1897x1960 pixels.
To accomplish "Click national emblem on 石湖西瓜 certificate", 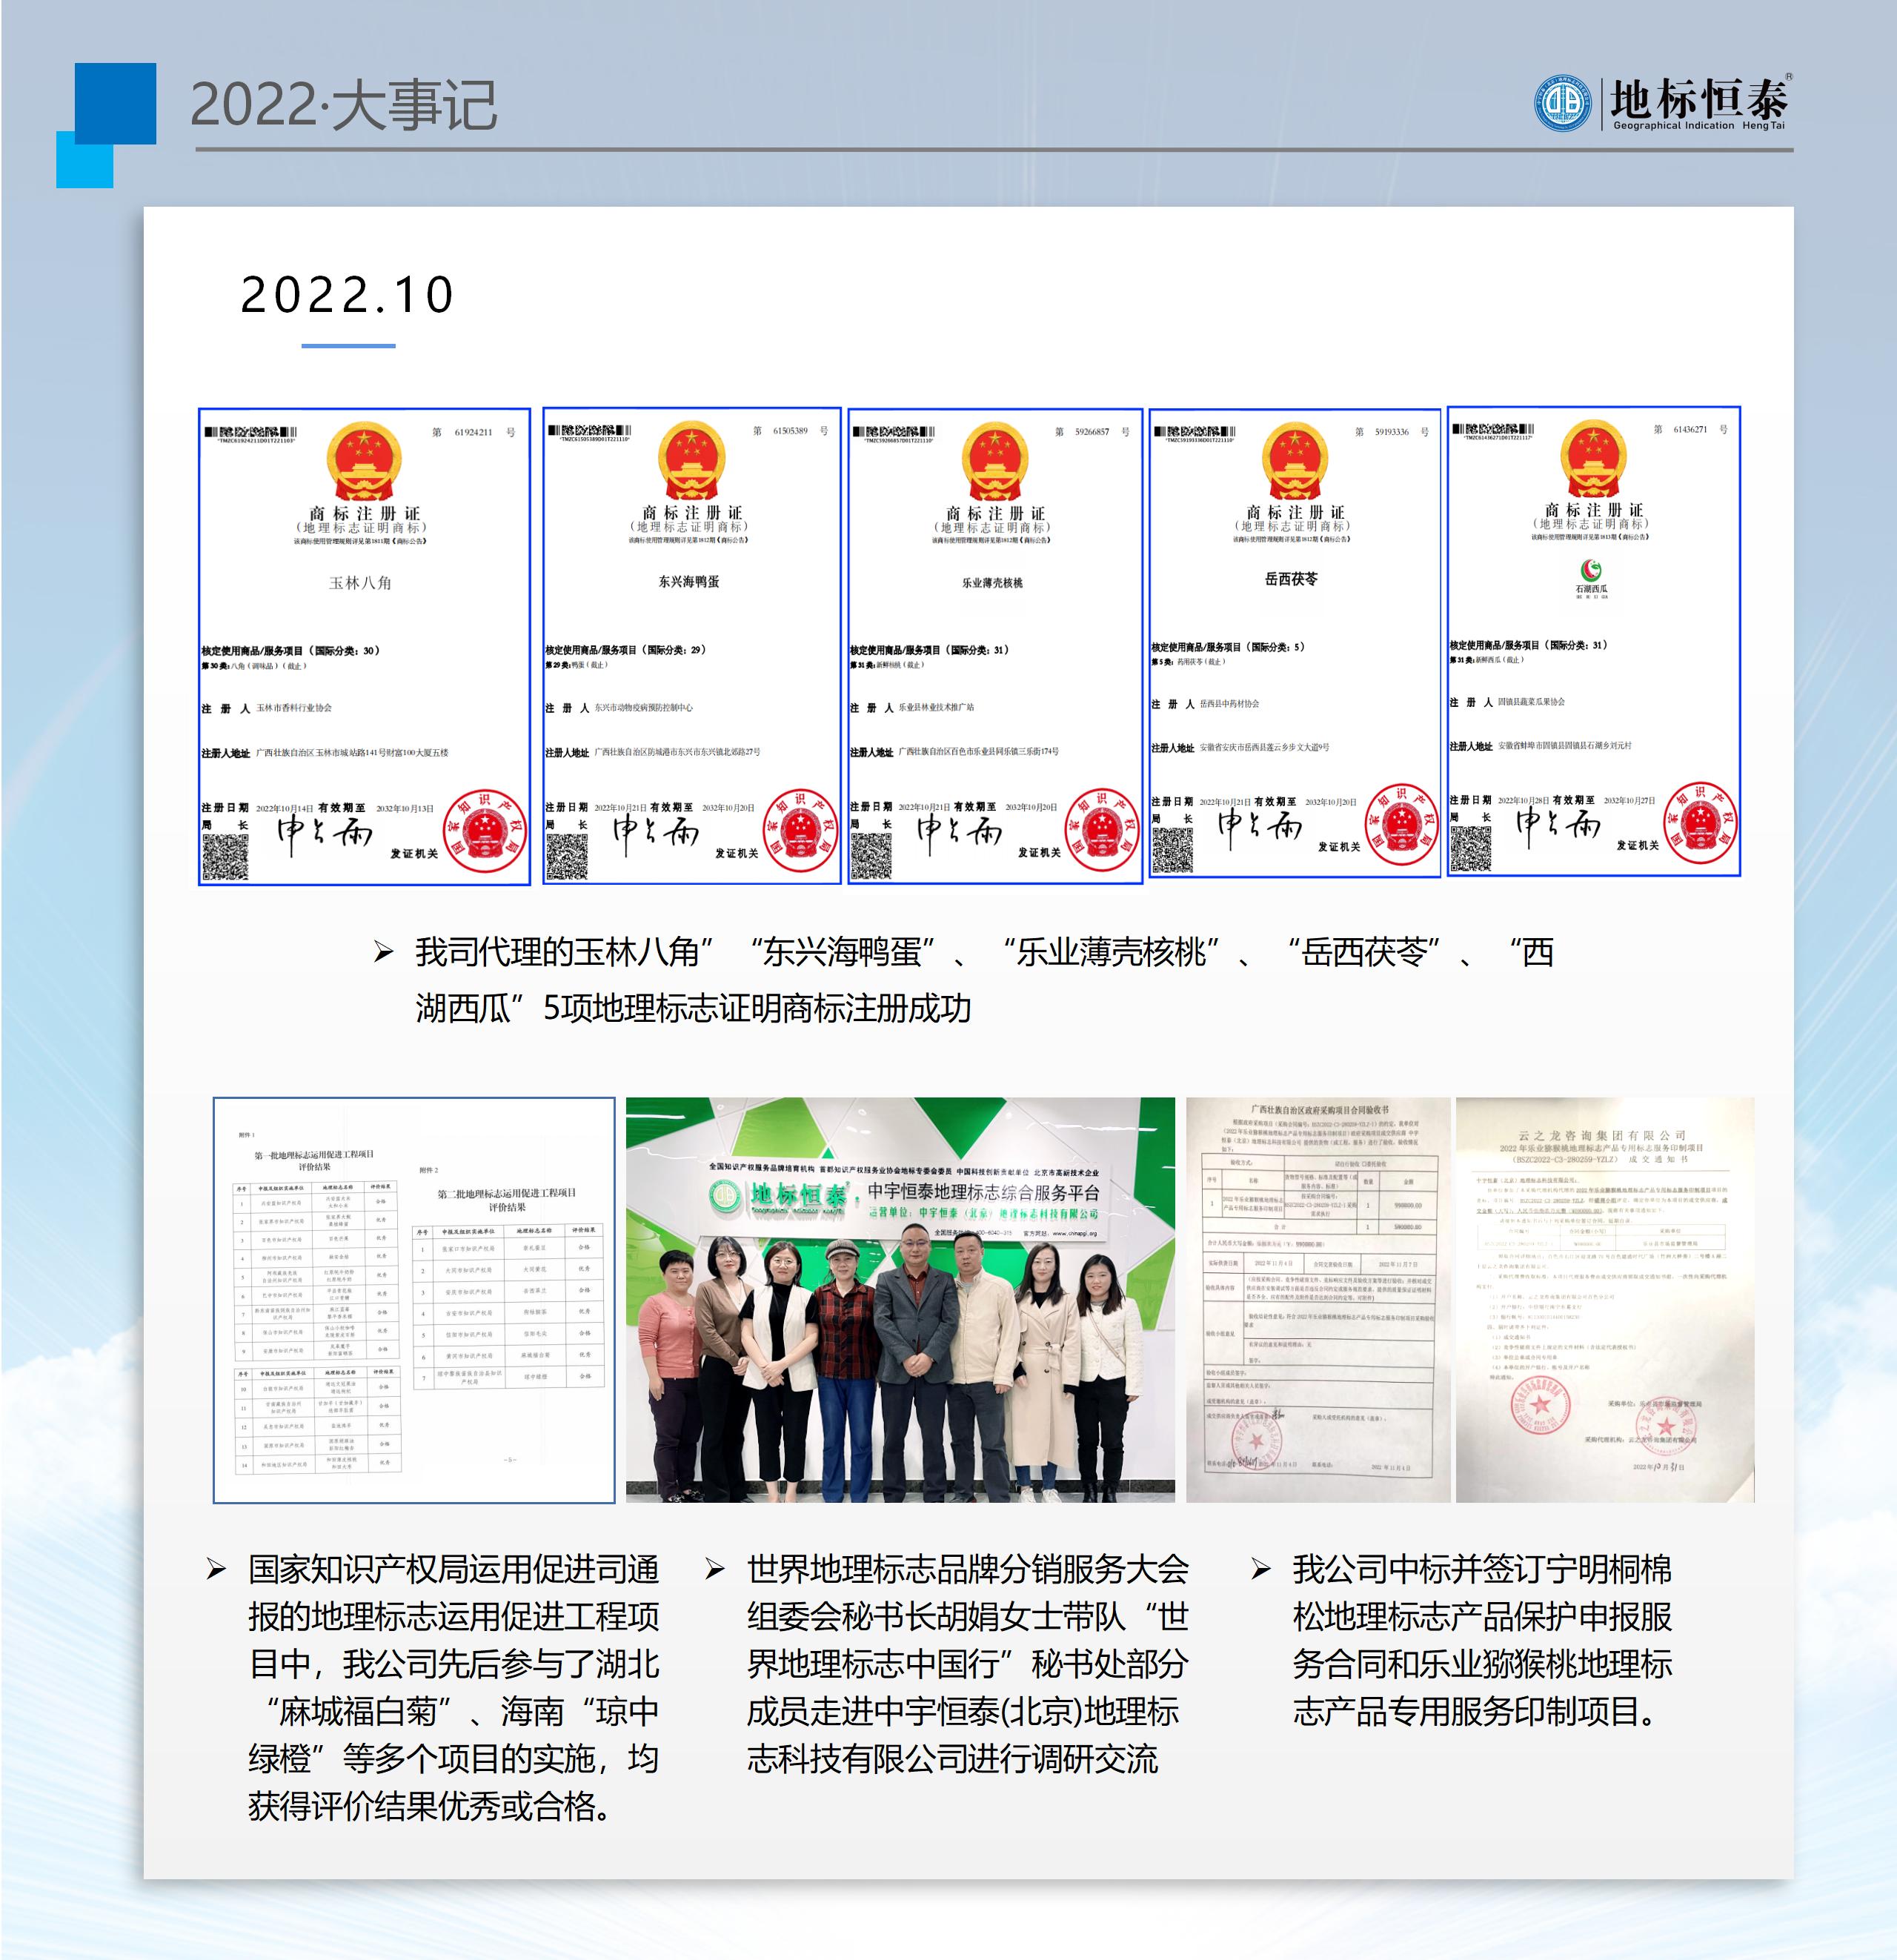I will pos(1594,458).
